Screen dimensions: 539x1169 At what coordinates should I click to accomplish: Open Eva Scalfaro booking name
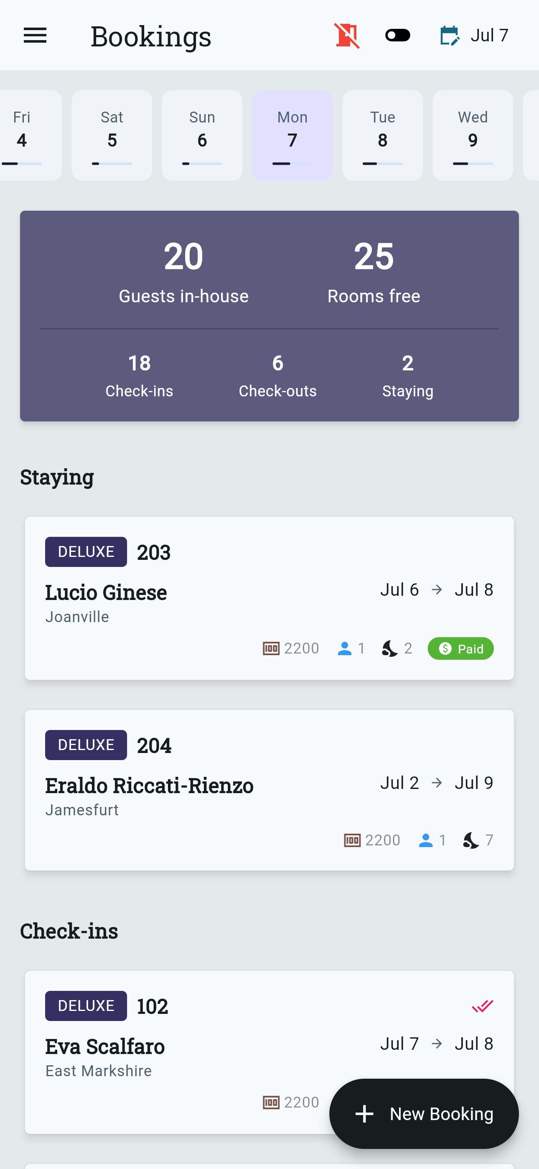105,1046
